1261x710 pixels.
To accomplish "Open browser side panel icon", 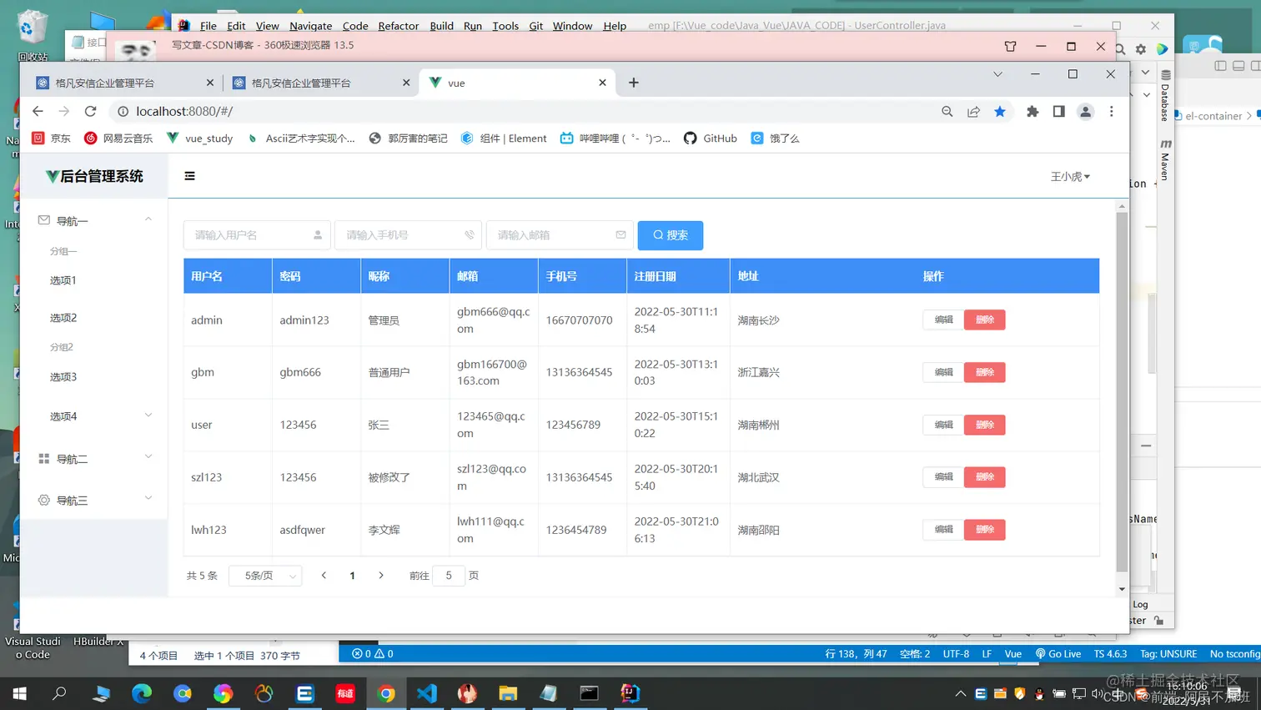I will [x=1058, y=111].
